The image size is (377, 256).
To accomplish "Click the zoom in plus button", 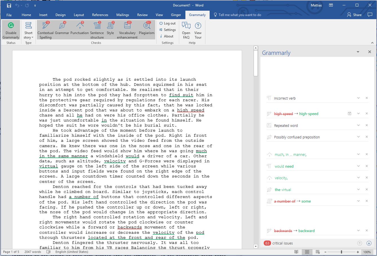I will coord(358,252).
